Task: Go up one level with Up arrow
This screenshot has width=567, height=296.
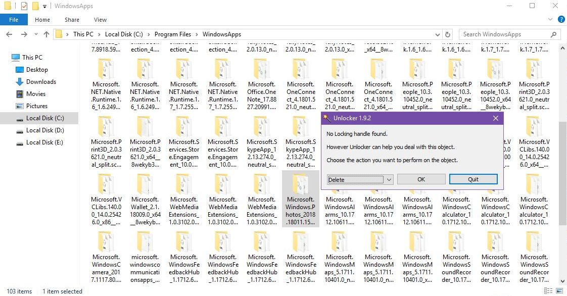Action: point(46,34)
